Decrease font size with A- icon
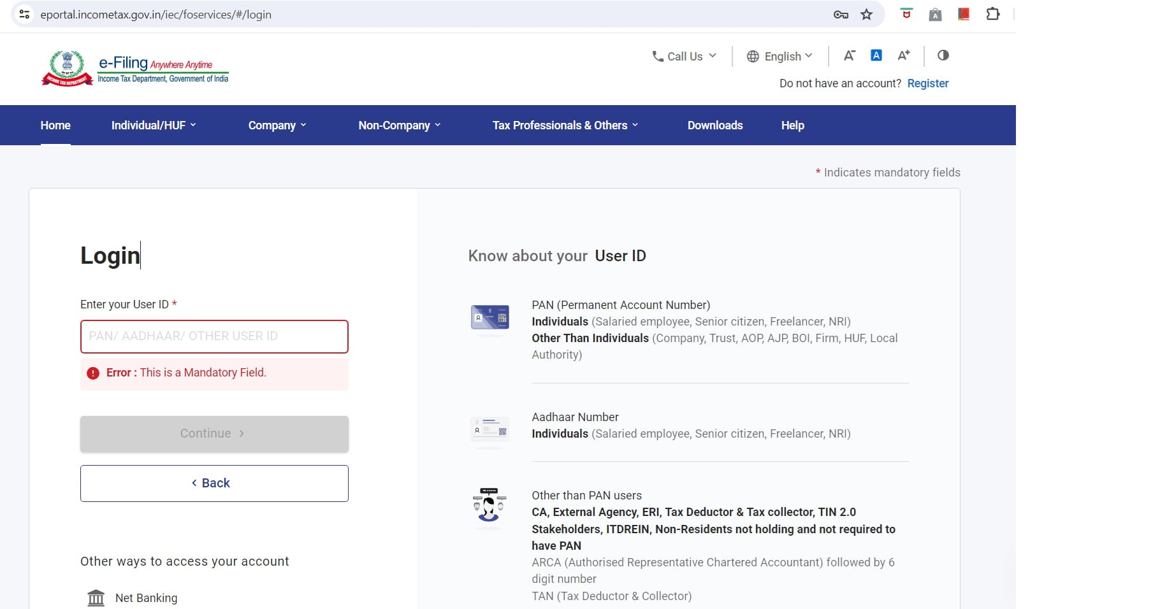1174x609 pixels. [849, 55]
